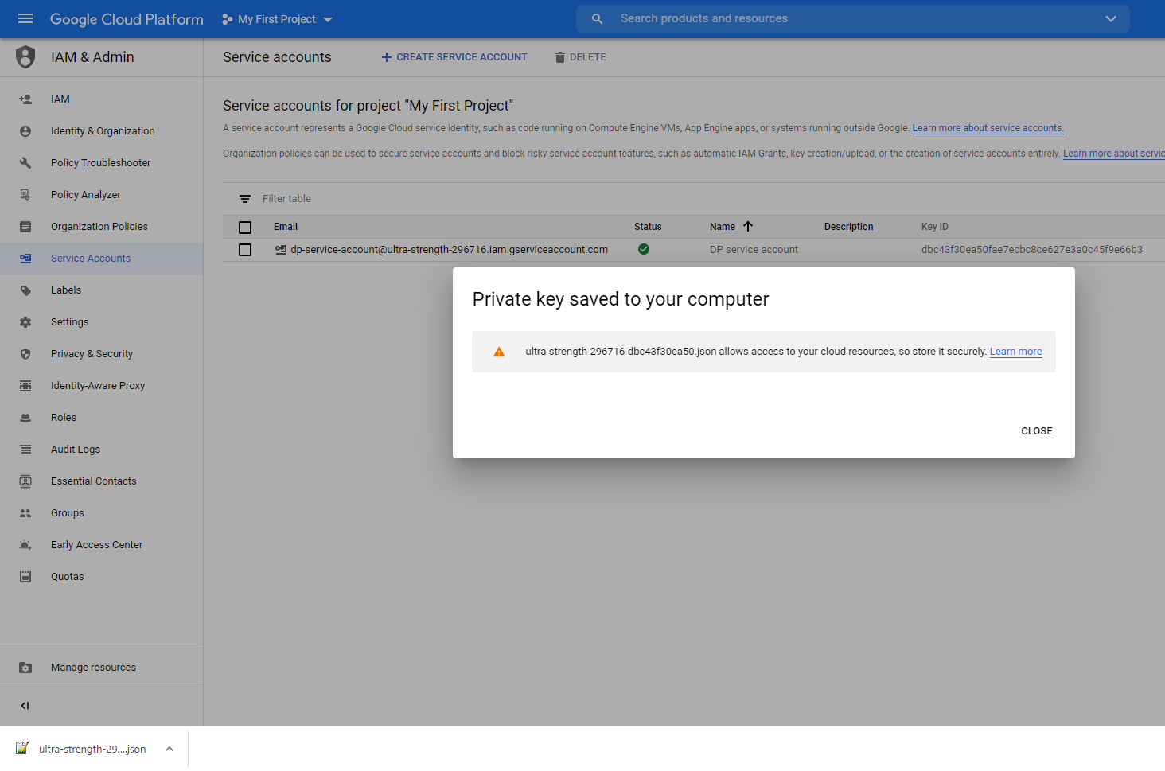This screenshot has height=771, width=1165.
Task: Collapse the sidebar with the arrow icon
Action: click(25, 706)
